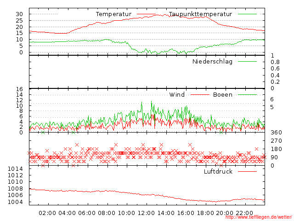Click the green Taupunkttemperatur legend line sample
This screenshot has height=221, width=294.
247,14
